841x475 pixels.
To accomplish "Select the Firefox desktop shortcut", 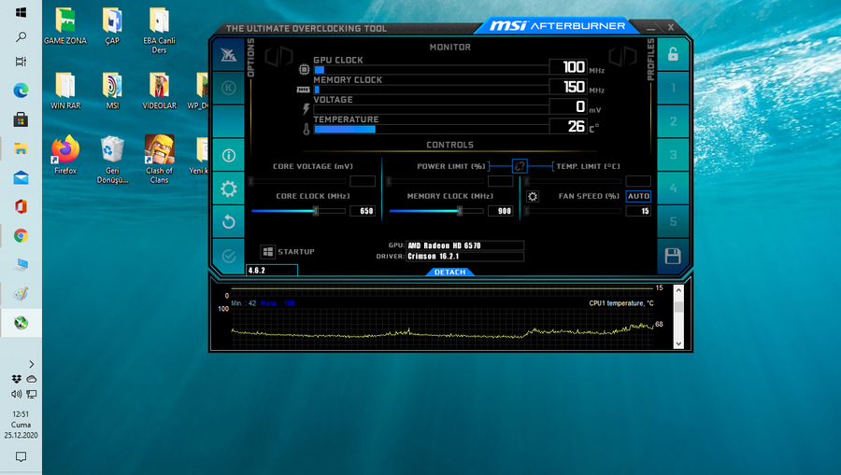I will [x=64, y=155].
